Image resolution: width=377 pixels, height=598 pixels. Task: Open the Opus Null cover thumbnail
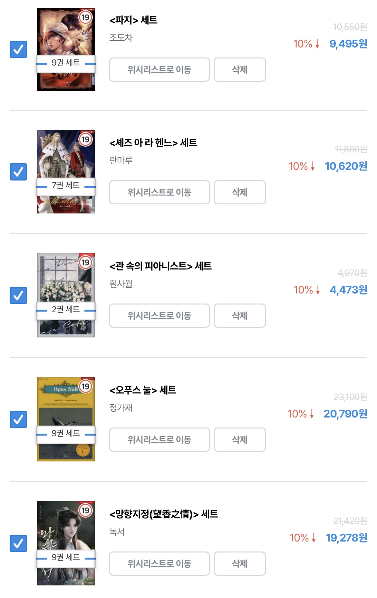pos(66,419)
